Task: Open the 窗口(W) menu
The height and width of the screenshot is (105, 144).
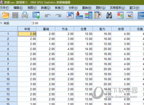Action: (134, 8)
